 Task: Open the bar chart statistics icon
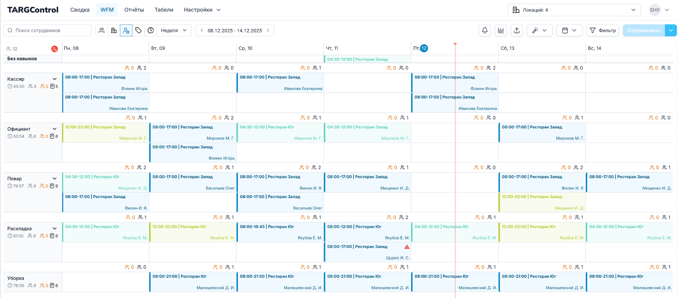click(x=501, y=31)
